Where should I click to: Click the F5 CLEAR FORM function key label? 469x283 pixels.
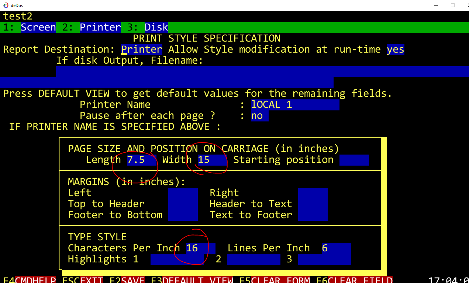pyautogui.click(x=275, y=280)
